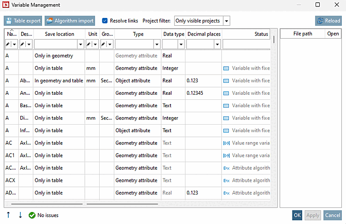Click the Group column filter pencil icon
346x224 pixels.
coord(103,45)
